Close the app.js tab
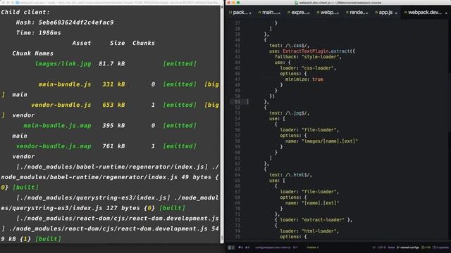This screenshot has width=451, height=253. [x=396, y=13]
